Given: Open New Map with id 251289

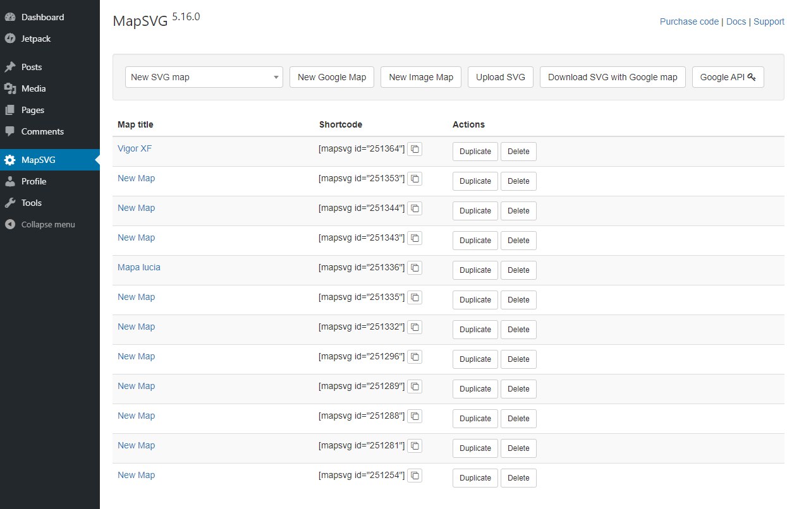Looking at the screenshot, I should [x=136, y=386].
